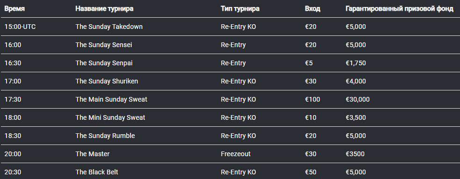The height and width of the screenshot is (179, 460).
Task: Click the €30,000 prize pool cell
Action: (358, 99)
